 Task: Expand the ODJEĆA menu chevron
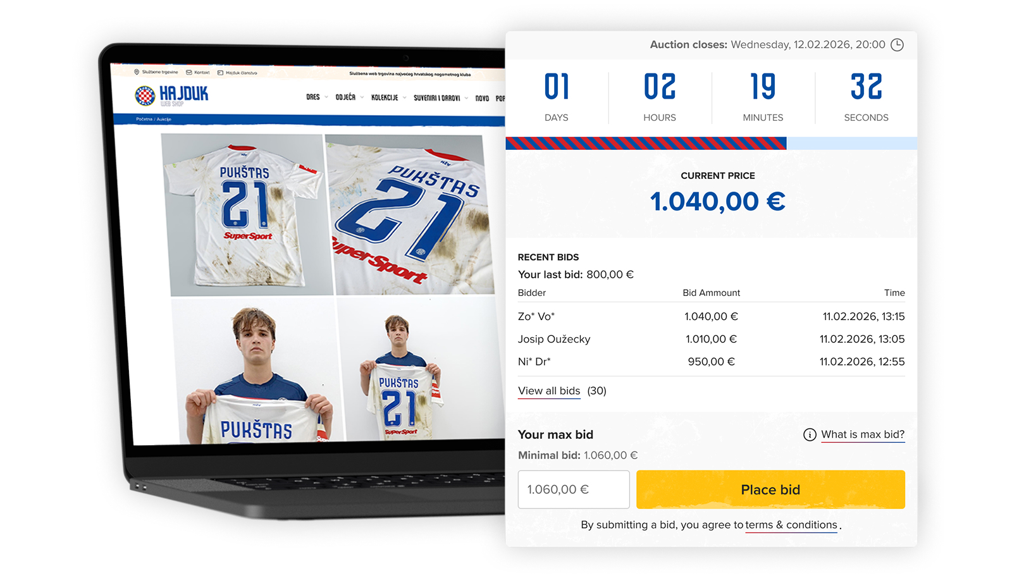(362, 97)
